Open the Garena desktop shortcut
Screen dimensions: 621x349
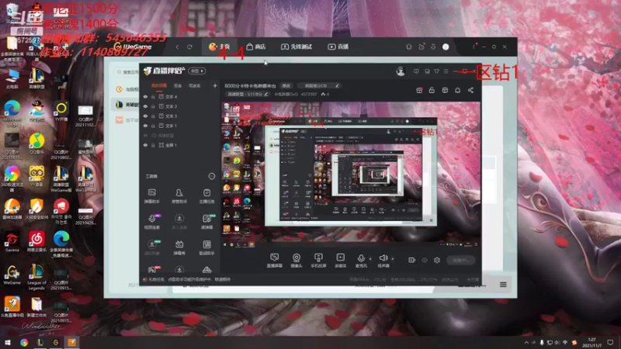tap(12, 242)
